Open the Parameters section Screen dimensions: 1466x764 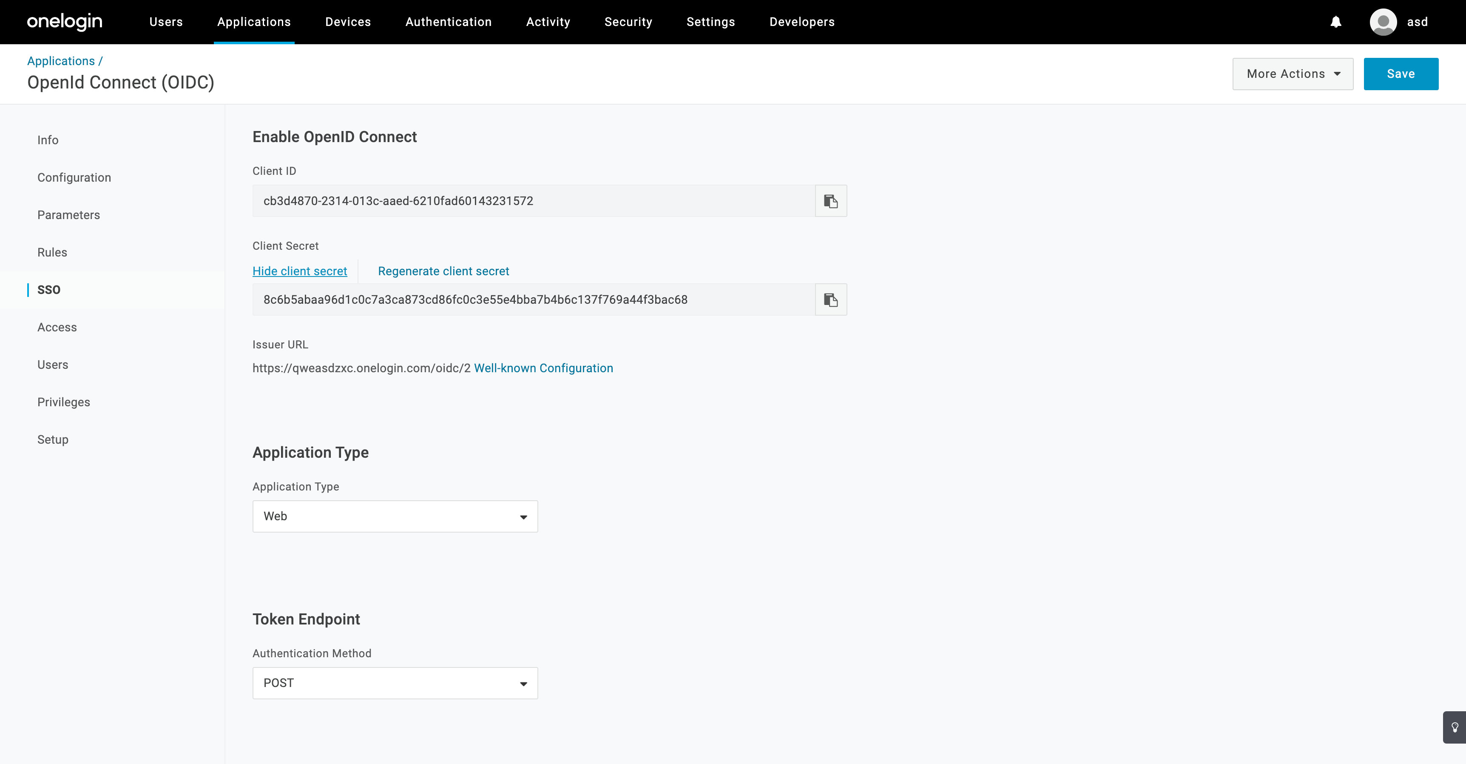click(68, 215)
